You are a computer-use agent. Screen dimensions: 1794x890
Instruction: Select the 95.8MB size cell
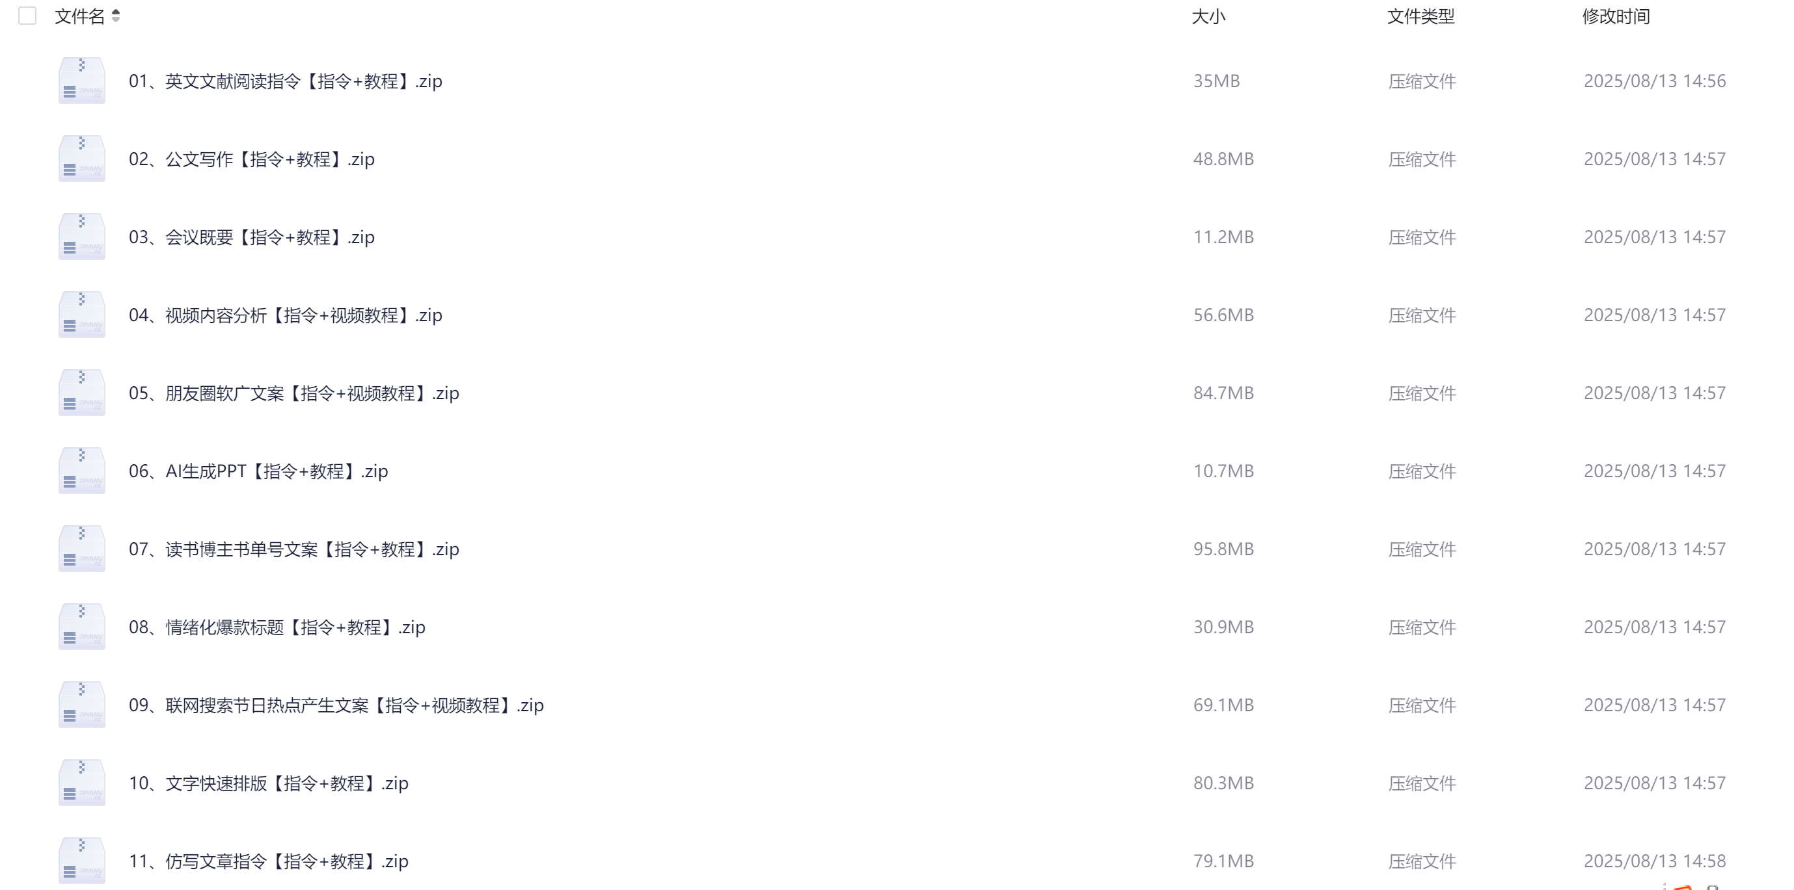point(1223,549)
